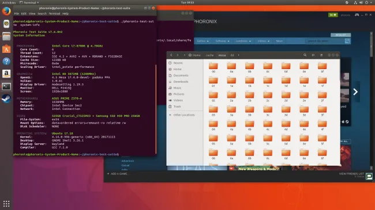Screen dimensions: 375x210
Task: Select the folder named 3b
Action: pos(249,110)
